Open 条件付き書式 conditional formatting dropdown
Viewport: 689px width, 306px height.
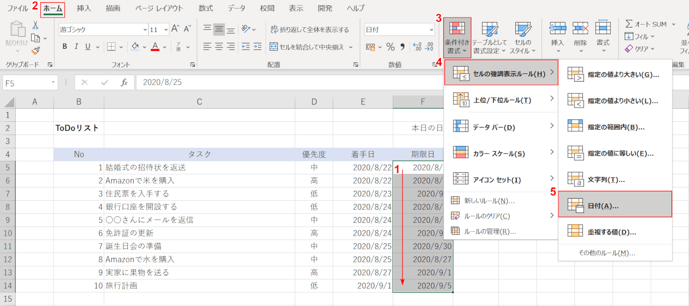click(458, 38)
